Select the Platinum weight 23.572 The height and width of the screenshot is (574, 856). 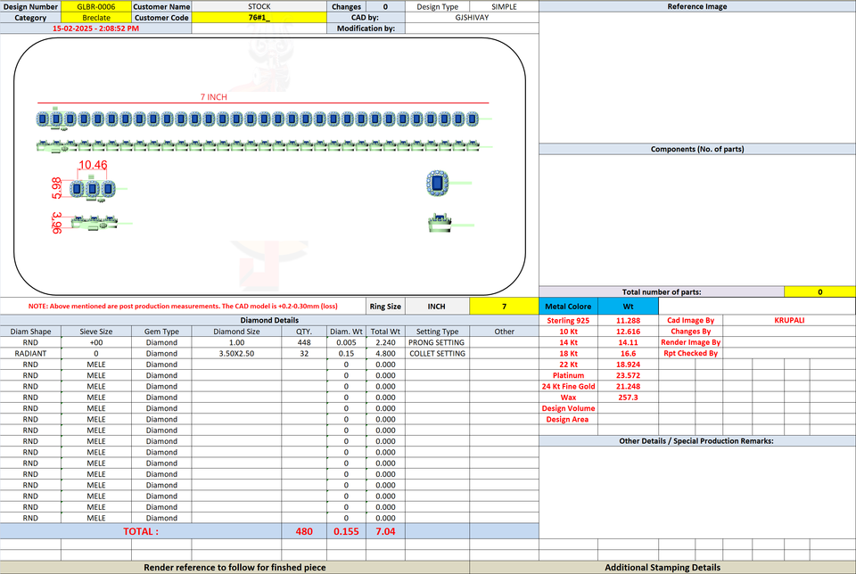[x=629, y=375]
